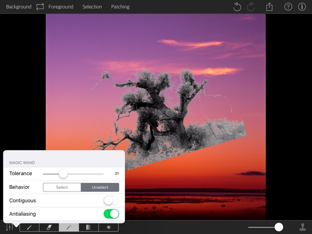Tap the Contiguous label
Image resolution: width=312 pixels, height=234 pixels.
[22, 201]
